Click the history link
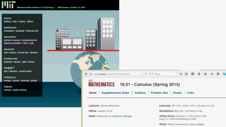The image size is (226, 127). click(x=22, y=22)
